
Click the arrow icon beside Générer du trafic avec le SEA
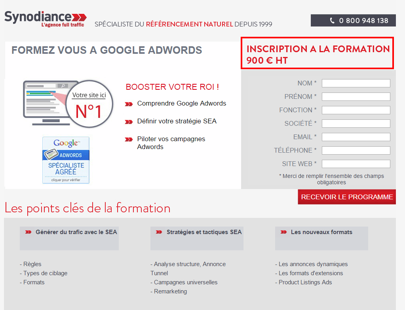tap(28, 232)
